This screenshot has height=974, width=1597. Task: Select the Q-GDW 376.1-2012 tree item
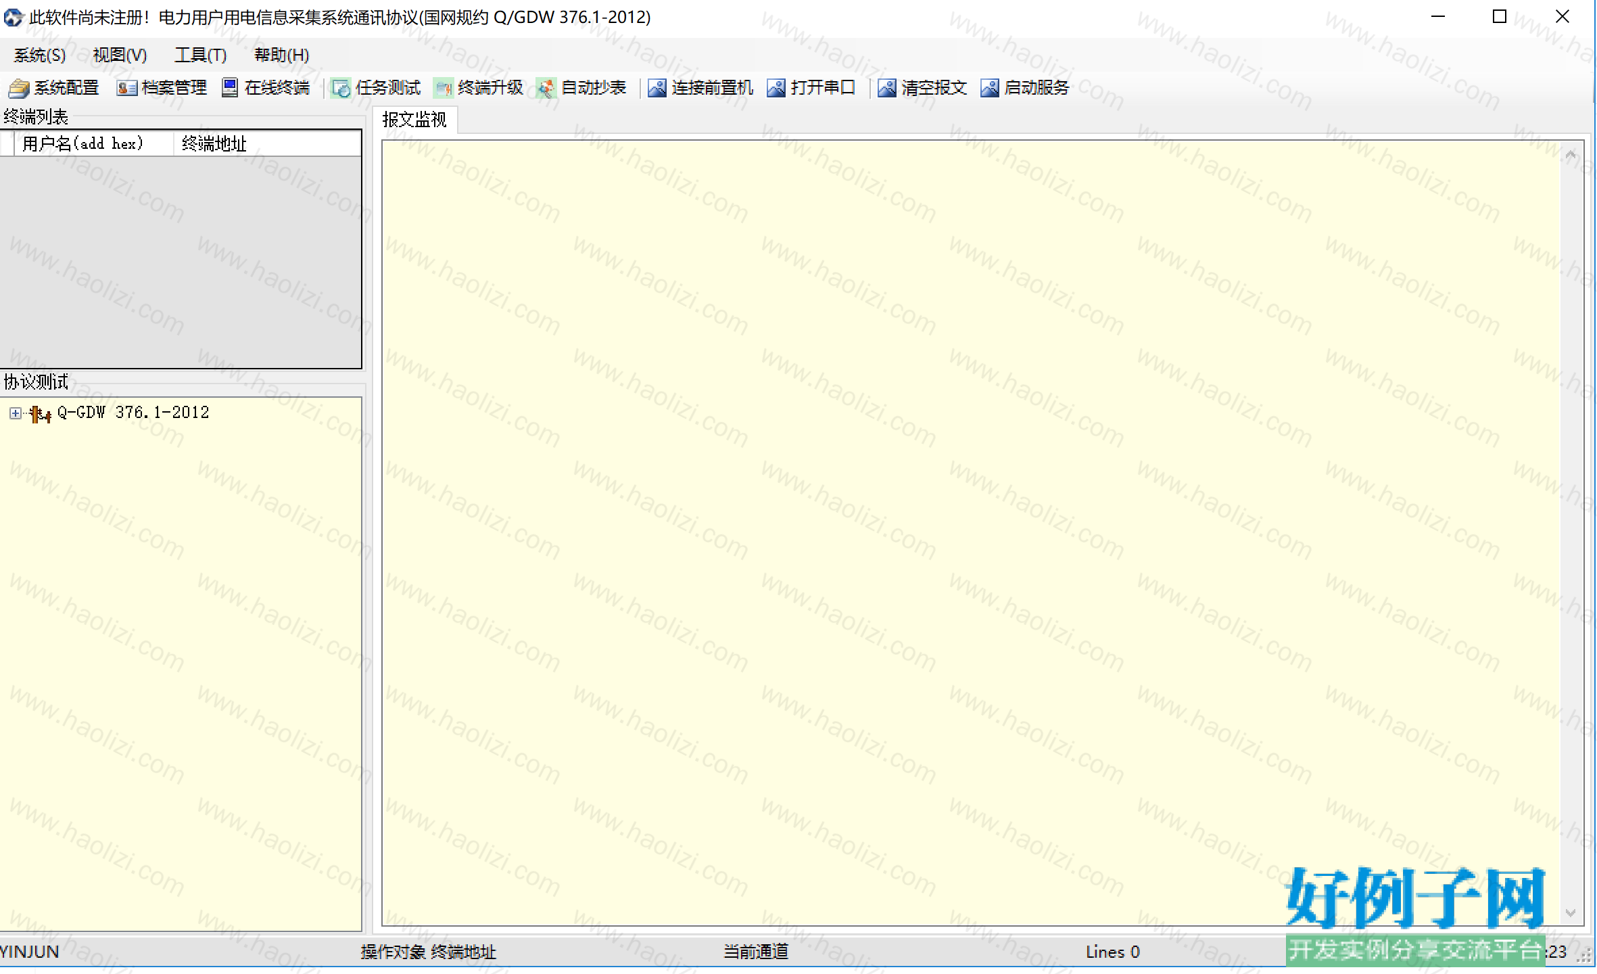tap(133, 413)
